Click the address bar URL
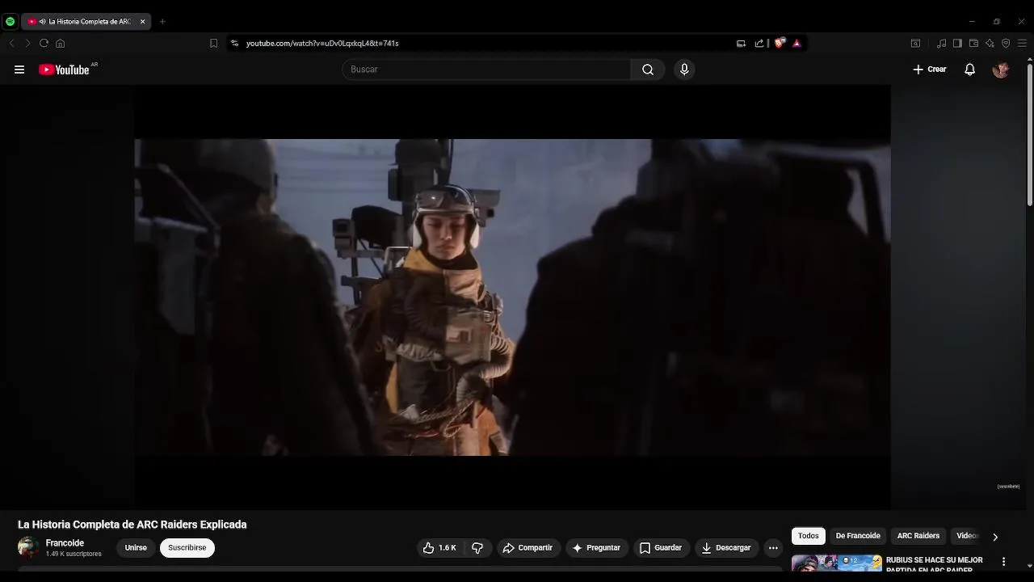This screenshot has height=582, width=1034. [x=322, y=44]
